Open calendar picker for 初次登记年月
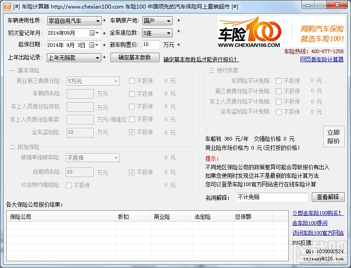 point(94,33)
